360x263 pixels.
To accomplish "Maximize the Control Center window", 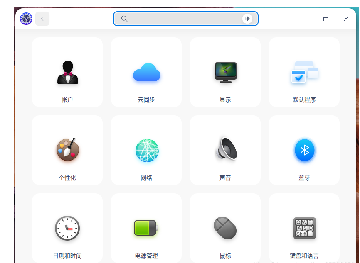I will [325, 19].
